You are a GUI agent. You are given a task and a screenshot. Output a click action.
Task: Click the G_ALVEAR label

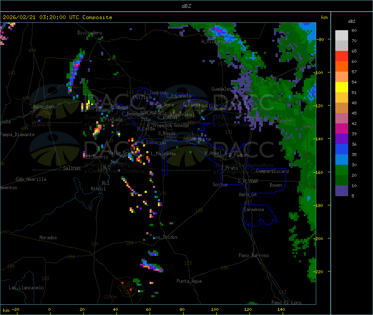tap(248, 181)
